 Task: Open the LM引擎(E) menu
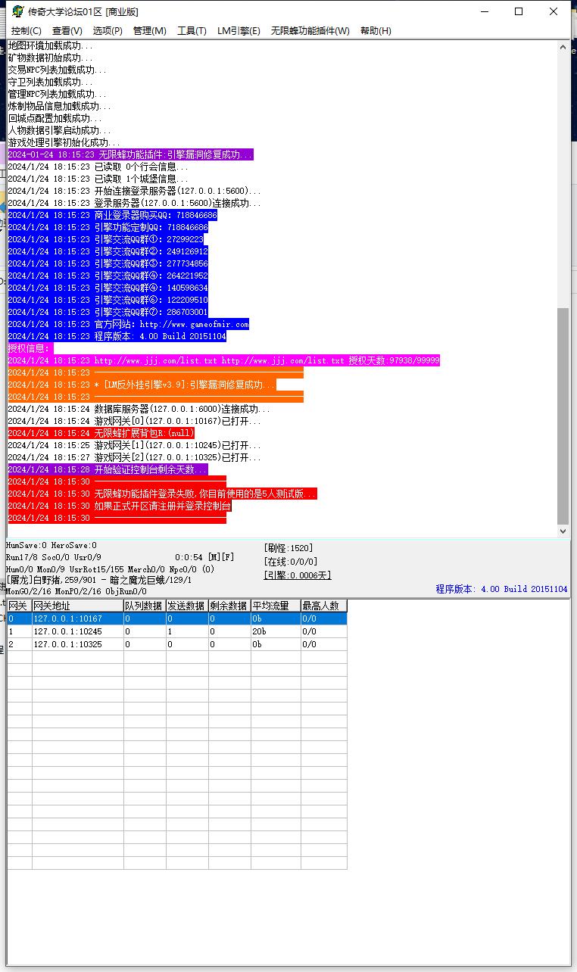[239, 31]
